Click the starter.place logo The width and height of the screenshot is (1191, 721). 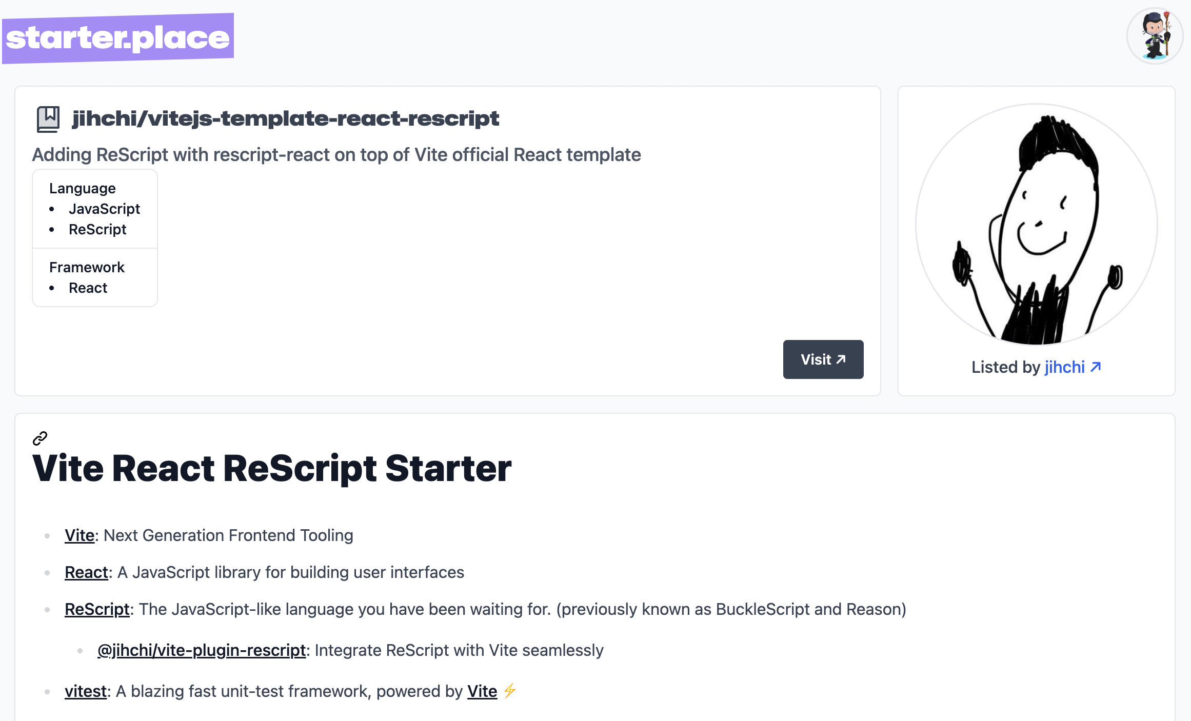click(118, 38)
